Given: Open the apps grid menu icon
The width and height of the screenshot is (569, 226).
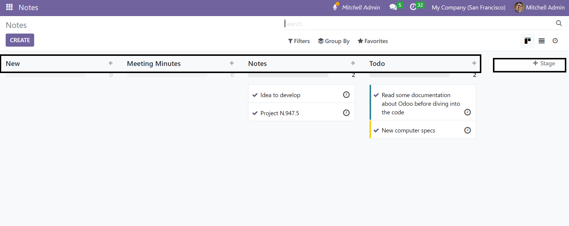Looking at the screenshot, I should [x=10, y=7].
